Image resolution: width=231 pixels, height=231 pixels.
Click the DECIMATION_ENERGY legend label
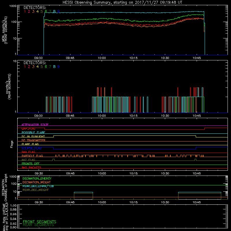37,178
